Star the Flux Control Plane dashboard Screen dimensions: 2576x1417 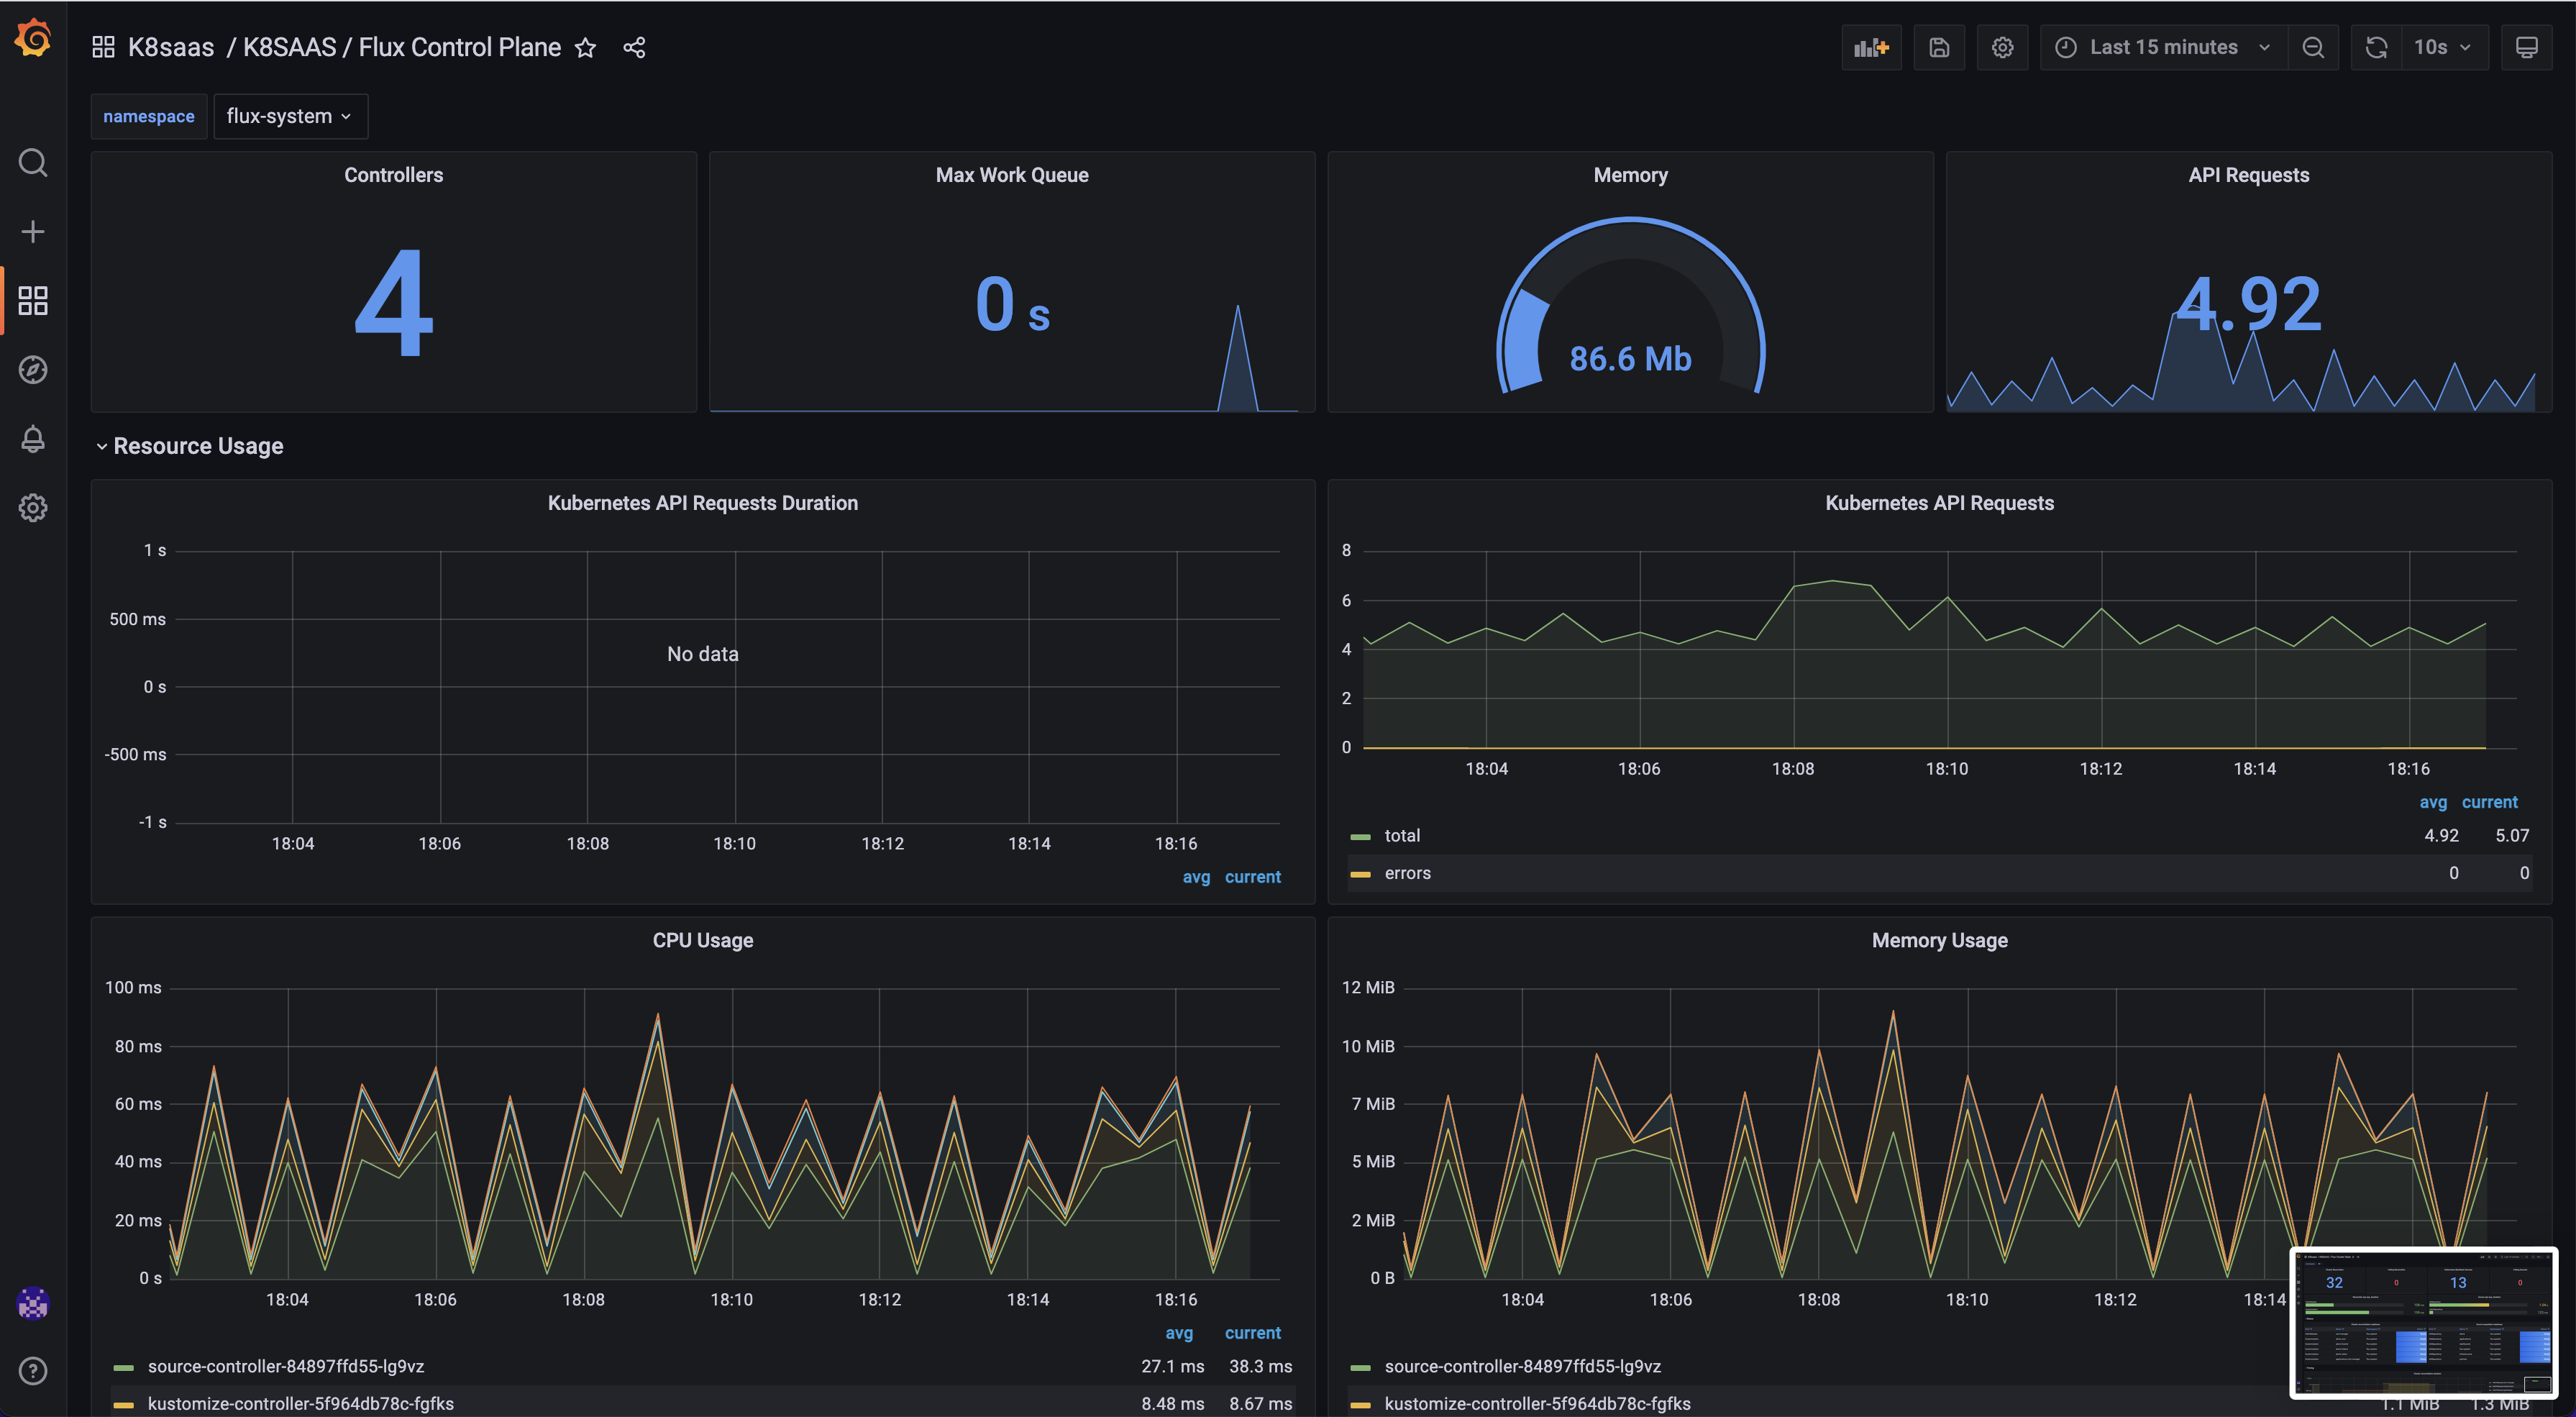click(586, 48)
